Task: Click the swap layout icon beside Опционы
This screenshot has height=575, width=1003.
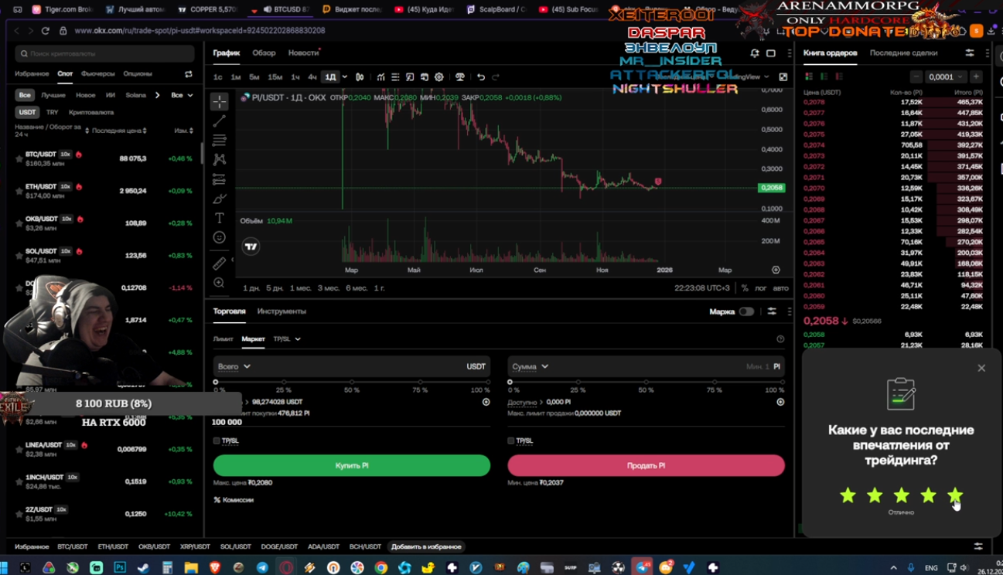Action: pos(188,74)
